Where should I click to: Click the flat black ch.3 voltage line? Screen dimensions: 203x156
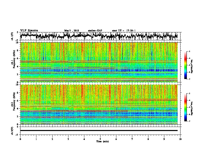(x=99, y=131)
